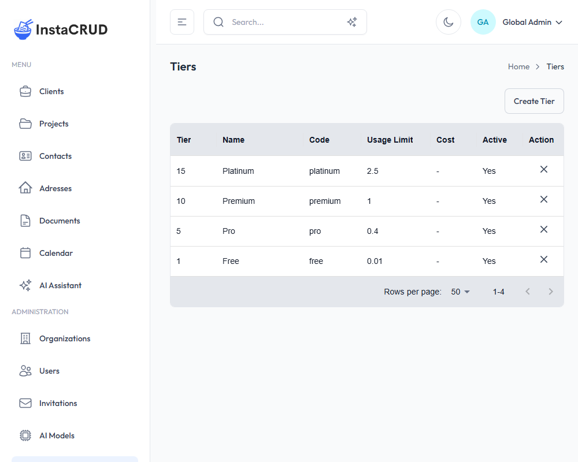Click the InstaCRUD bowl logo
Screen dimensions: 578x462
click(24, 29)
